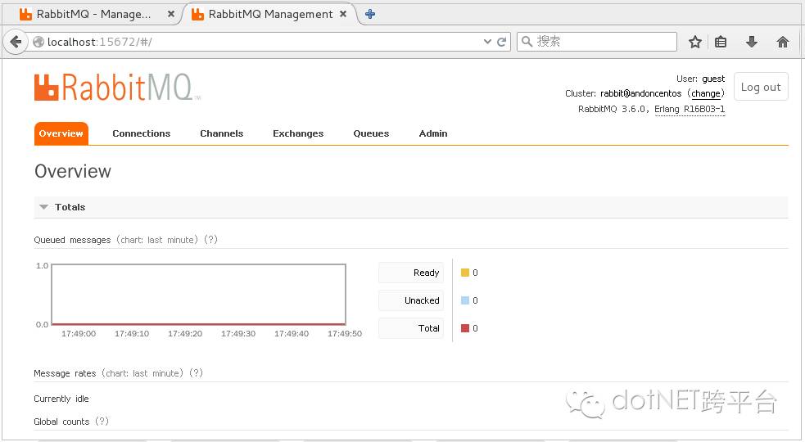Open the bookmarks list icon
This screenshot has height=442, width=805.
[x=721, y=42]
